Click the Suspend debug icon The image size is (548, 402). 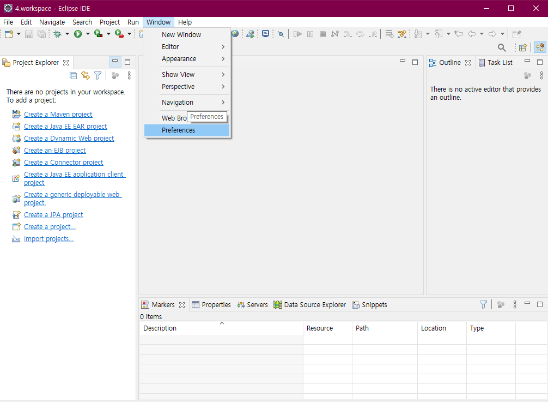(310, 34)
